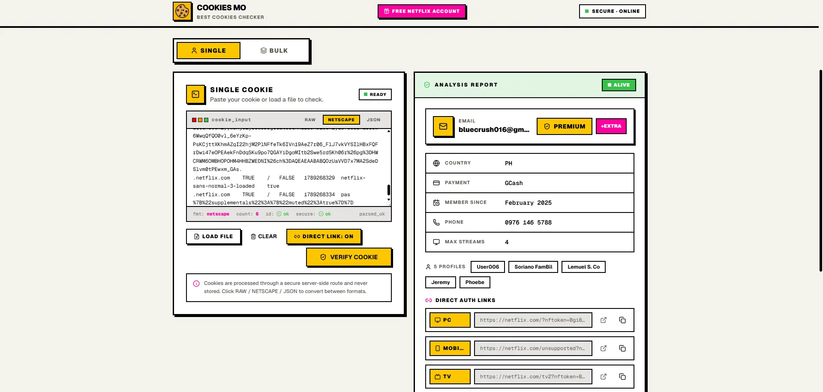Click the yellow email envelope icon
823x392 pixels.
pos(443,126)
